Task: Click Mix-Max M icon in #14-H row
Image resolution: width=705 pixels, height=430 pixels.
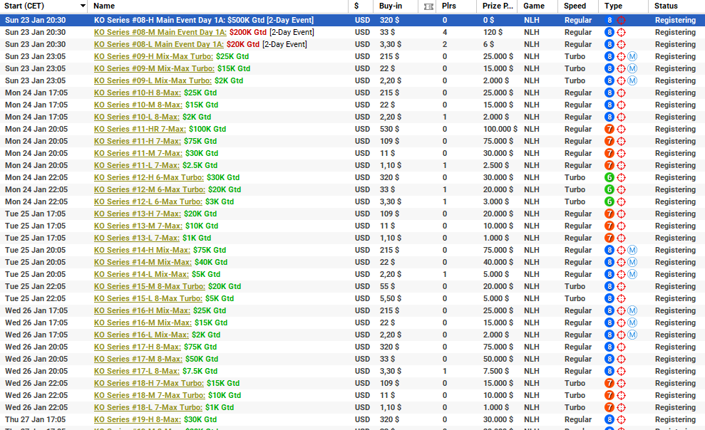Action: (x=632, y=251)
